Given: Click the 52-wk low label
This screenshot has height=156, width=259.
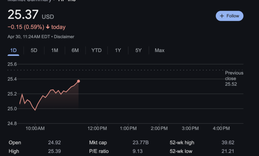Looking at the screenshot, I should 181,151.
